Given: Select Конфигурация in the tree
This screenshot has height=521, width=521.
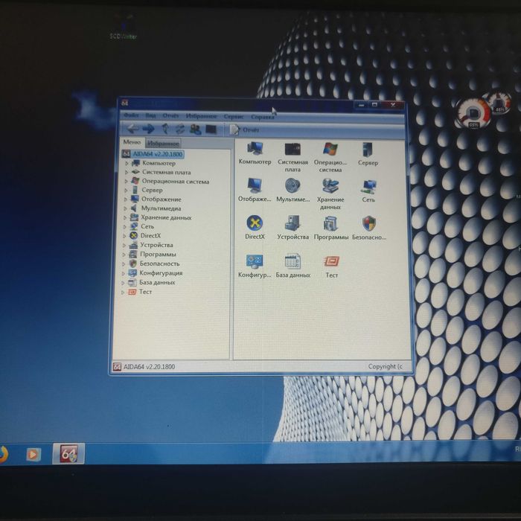Looking at the screenshot, I should [x=162, y=273].
